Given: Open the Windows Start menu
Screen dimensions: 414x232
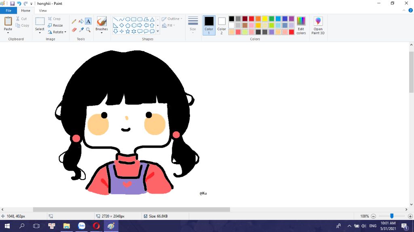Looking at the screenshot, I should (7, 226).
